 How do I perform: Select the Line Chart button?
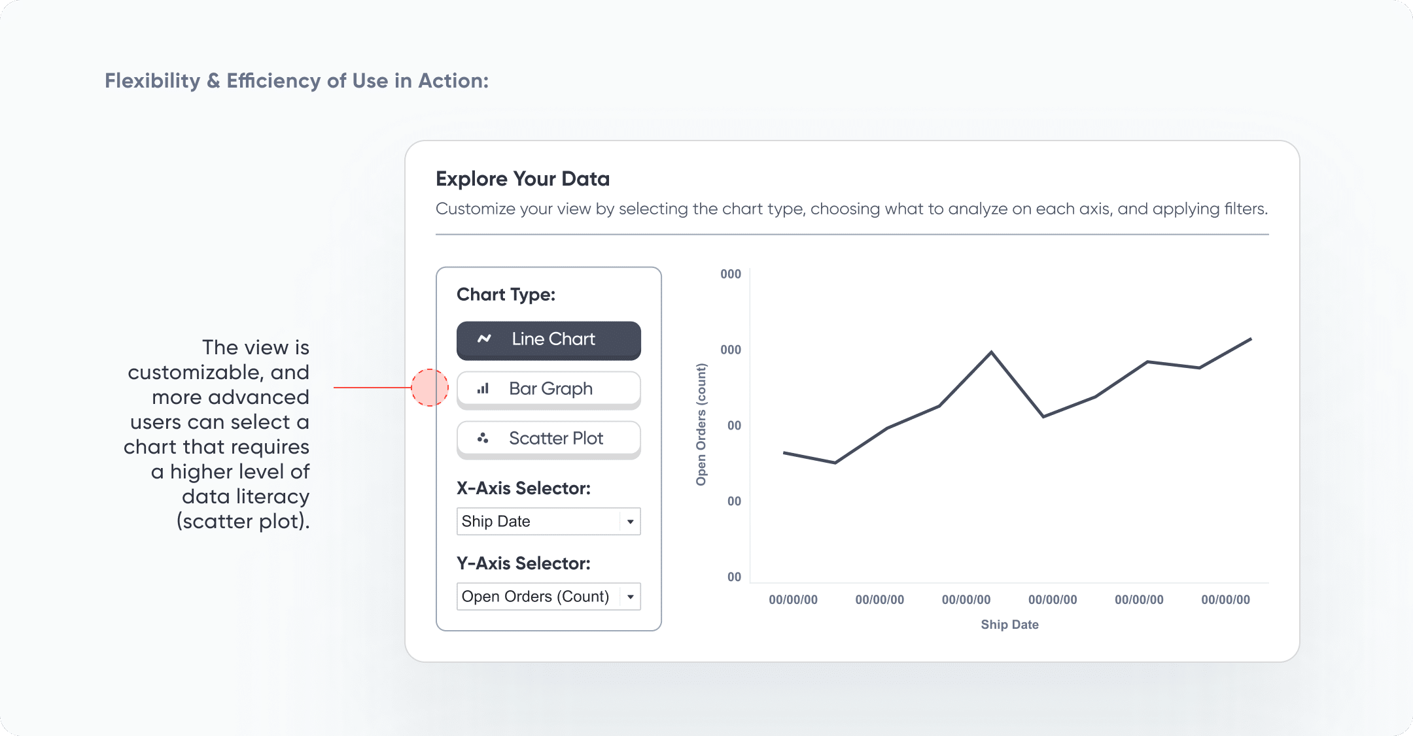tap(548, 339)
